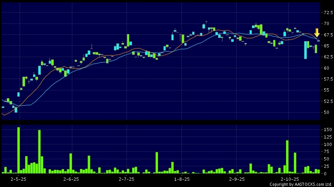
Task: Click the 72.5 price axis label
Action: click(x=327, y=13)
